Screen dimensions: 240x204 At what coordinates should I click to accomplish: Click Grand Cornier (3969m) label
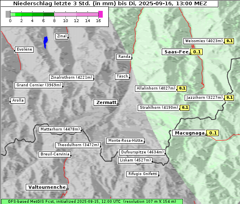(x=39, y=85)
